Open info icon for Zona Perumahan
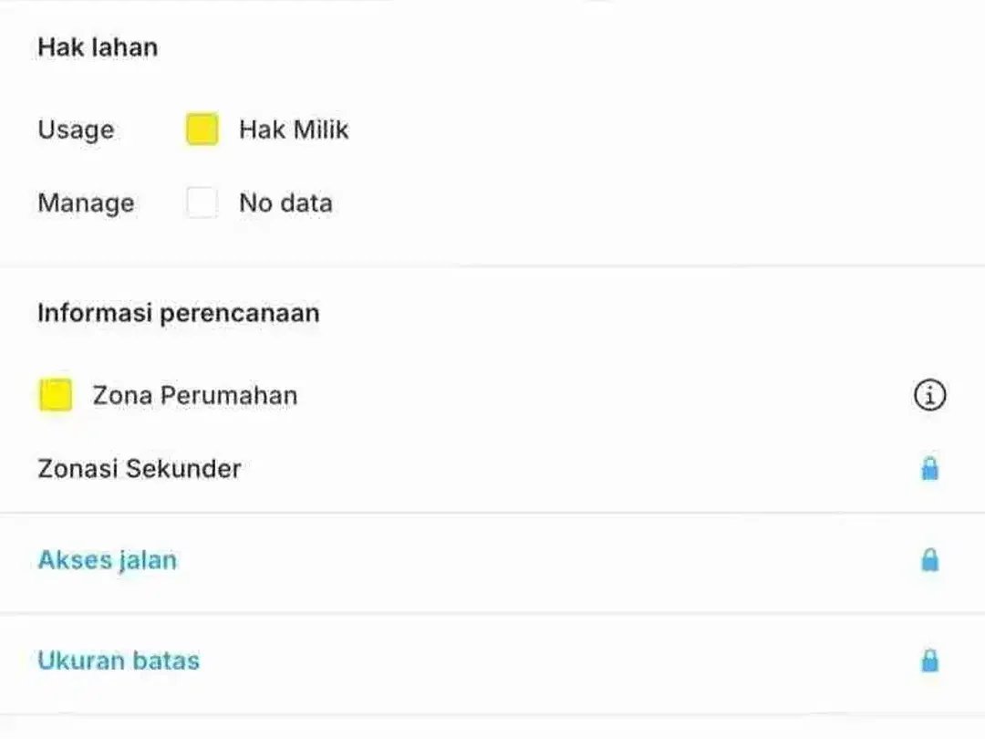 tap(929, 395)
